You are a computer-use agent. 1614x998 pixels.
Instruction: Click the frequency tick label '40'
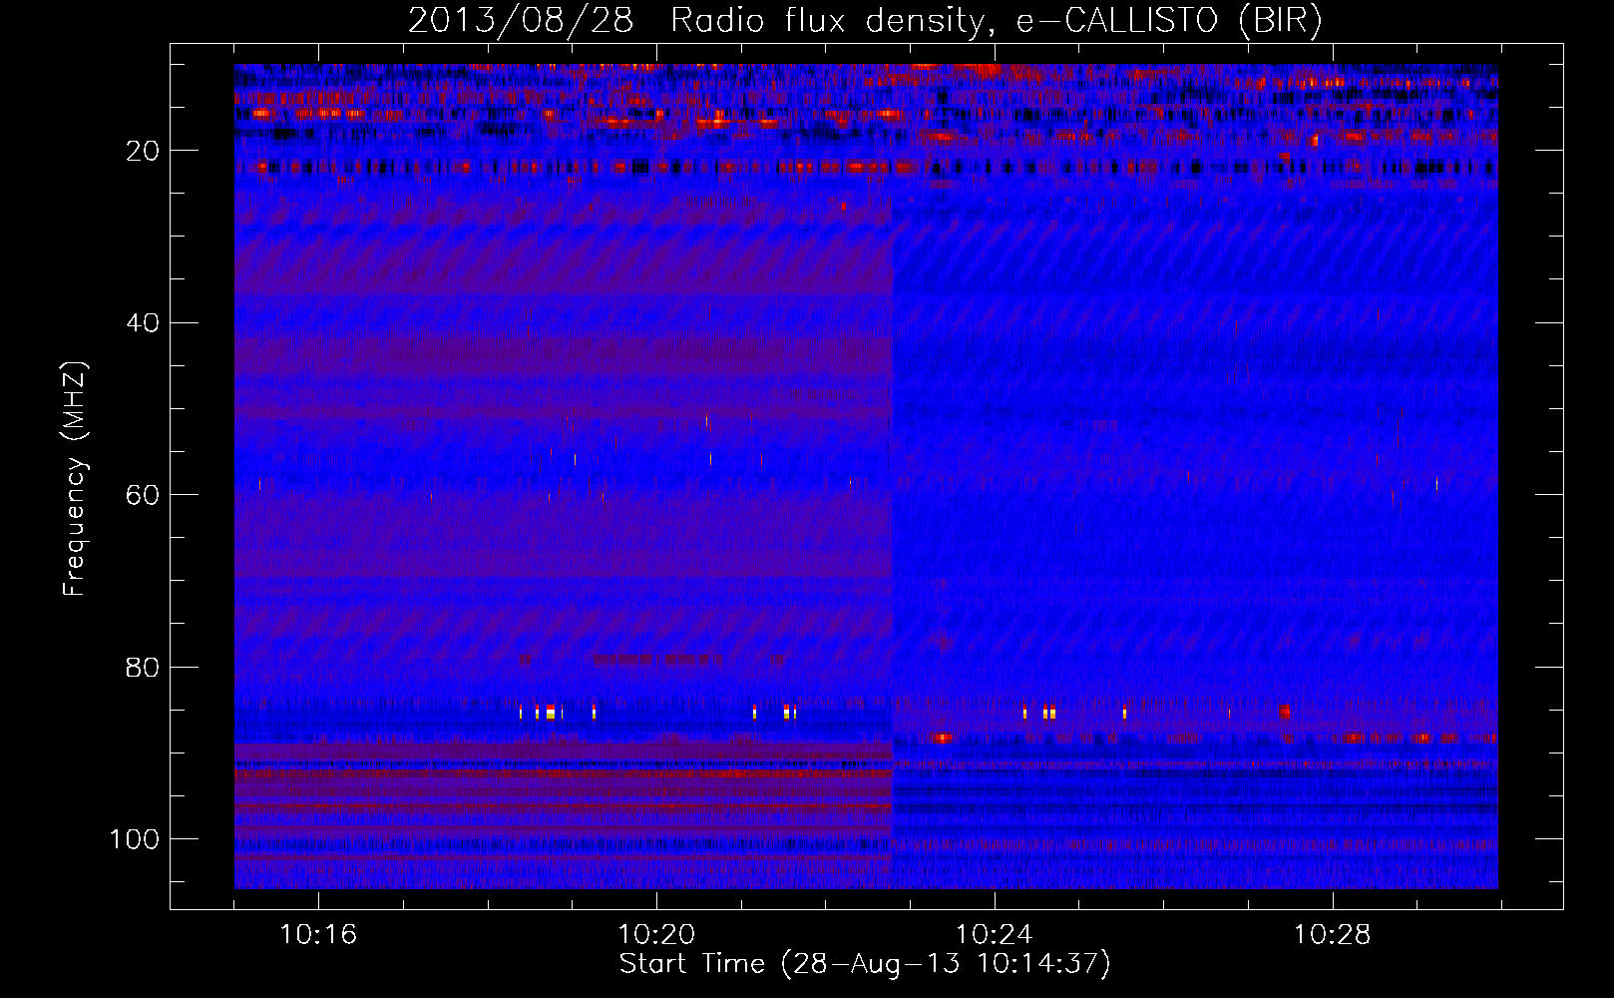click(144, 323)
